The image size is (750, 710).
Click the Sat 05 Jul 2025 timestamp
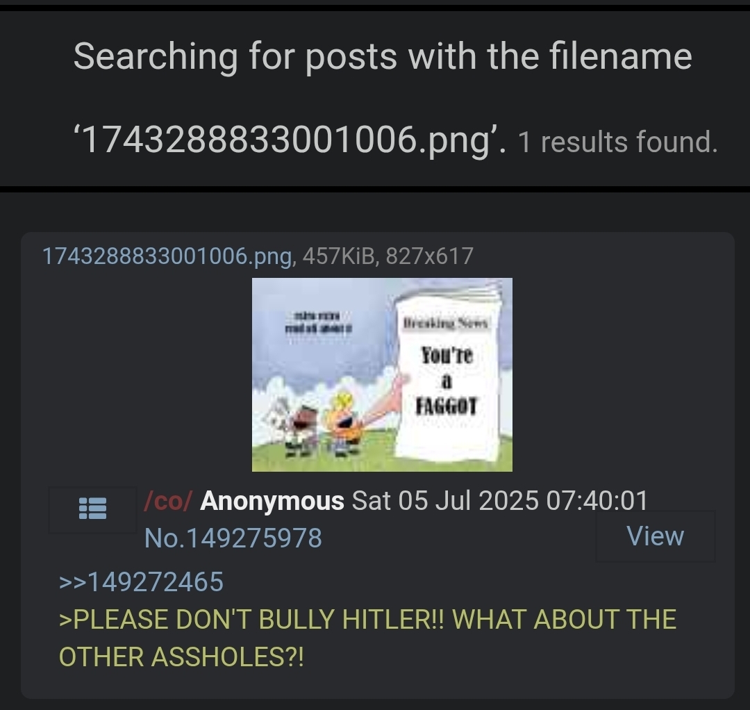500,501
